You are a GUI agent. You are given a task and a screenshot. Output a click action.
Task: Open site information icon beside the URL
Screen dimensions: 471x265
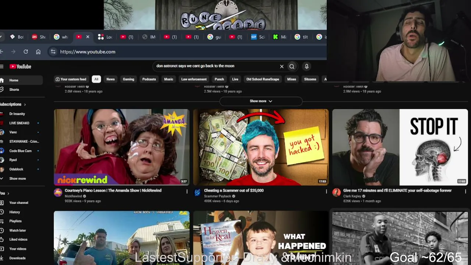53,52
